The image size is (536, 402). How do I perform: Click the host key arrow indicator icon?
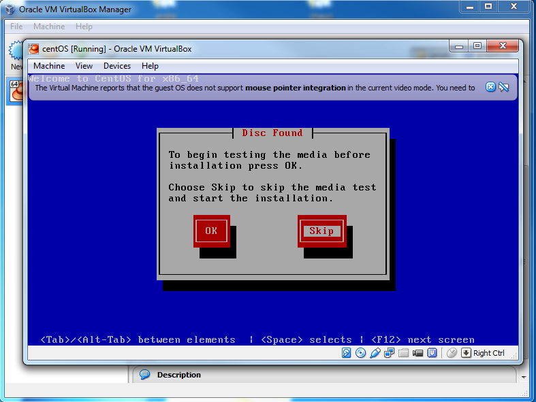[466, 353]
